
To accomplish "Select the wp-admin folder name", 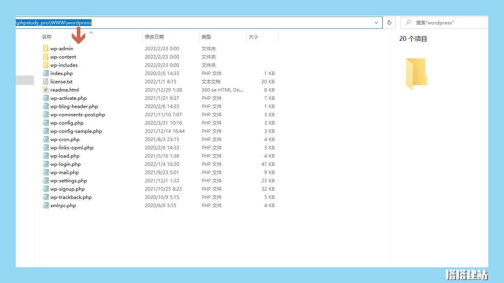I will point(62,49).
